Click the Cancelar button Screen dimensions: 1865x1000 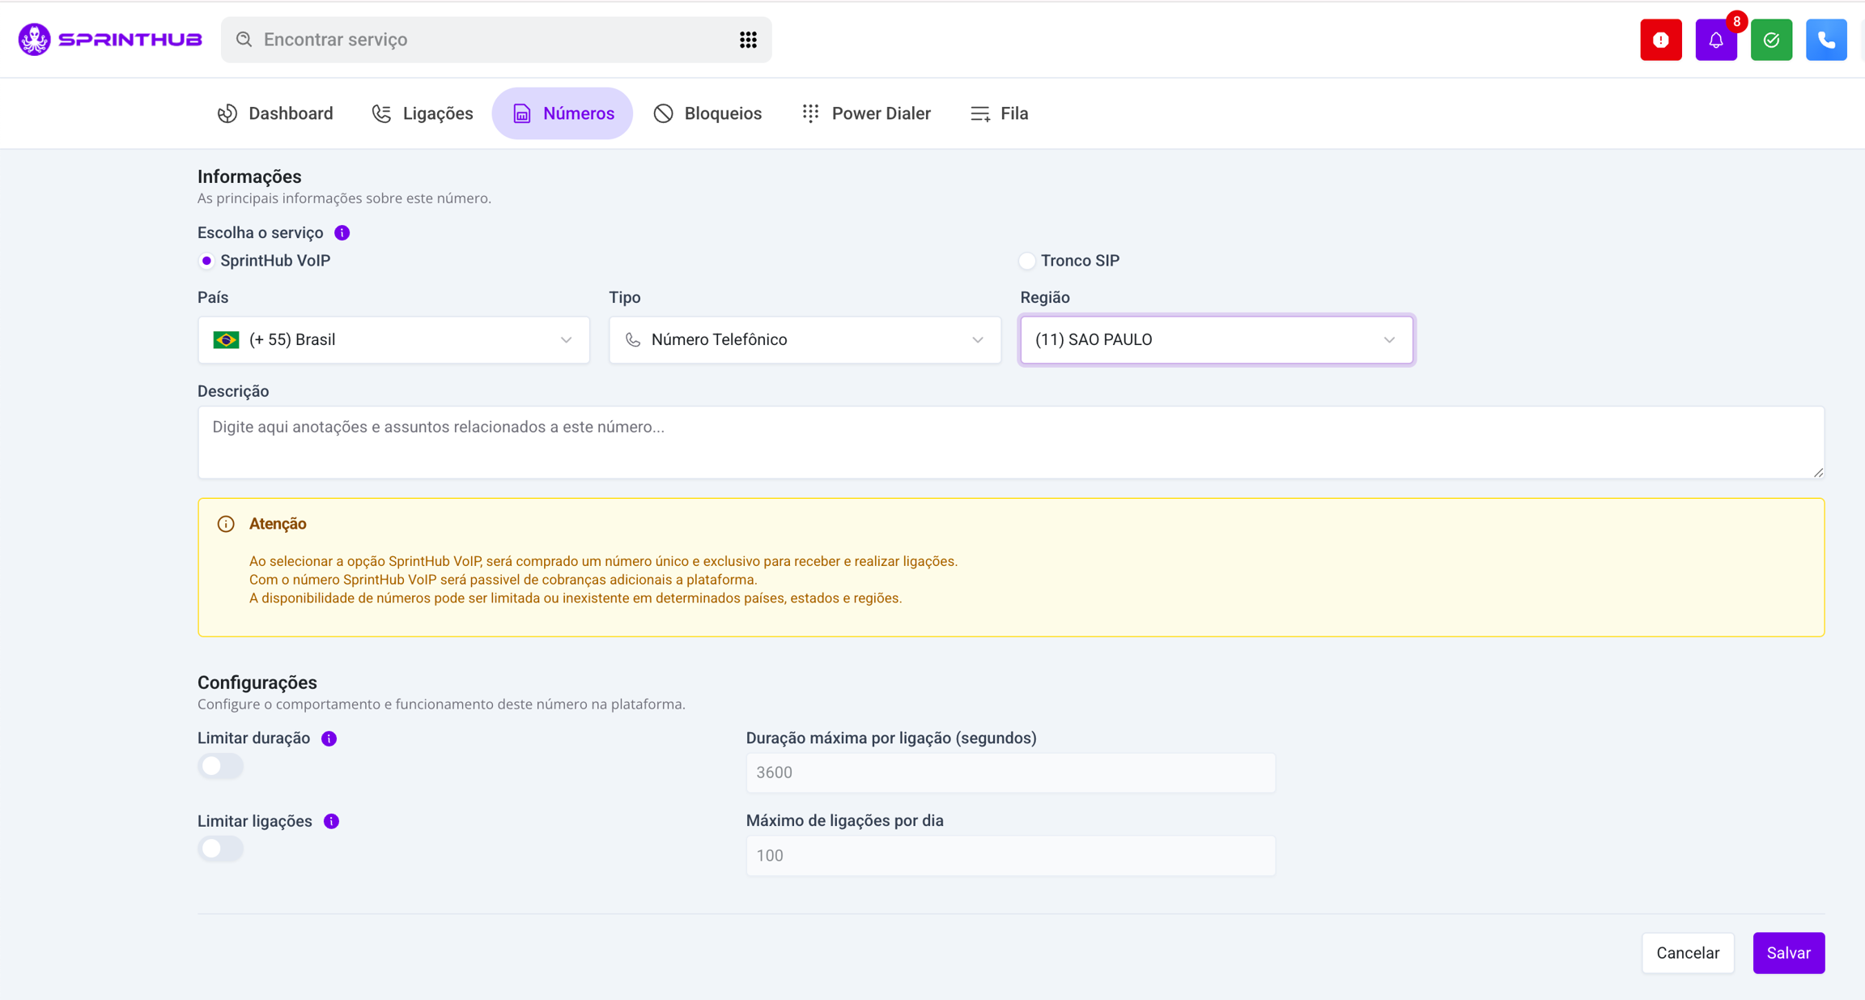click(x=1688, y=953)
